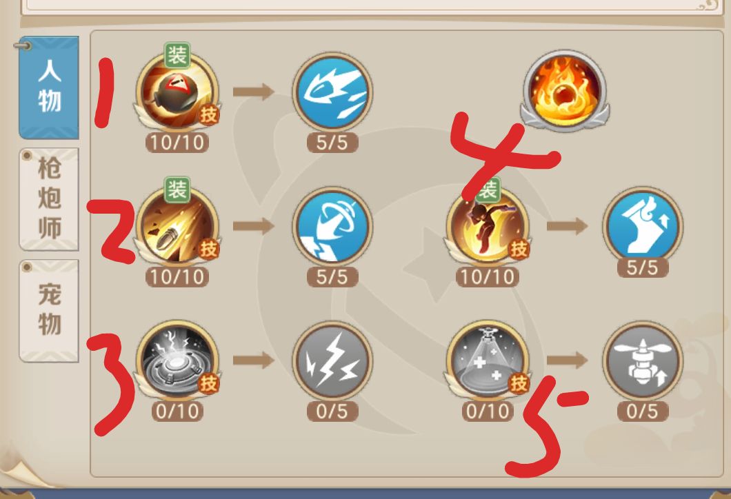Click the 0/5 level under propeller icon

[x=643, y=411]
